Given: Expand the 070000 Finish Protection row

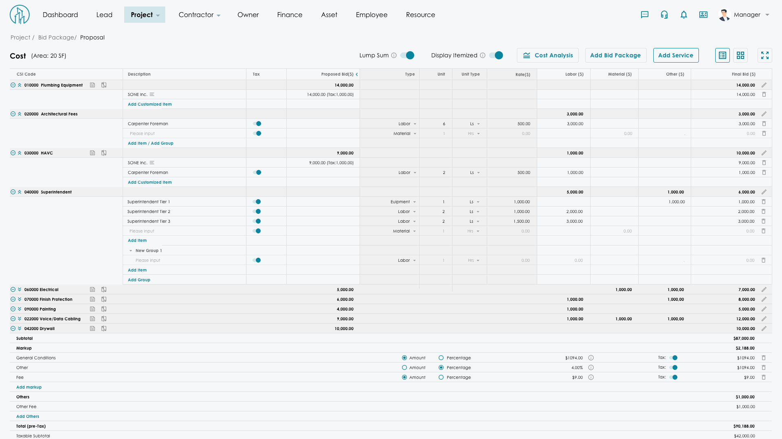Looking at the screenshot, I should coord(20,299).
